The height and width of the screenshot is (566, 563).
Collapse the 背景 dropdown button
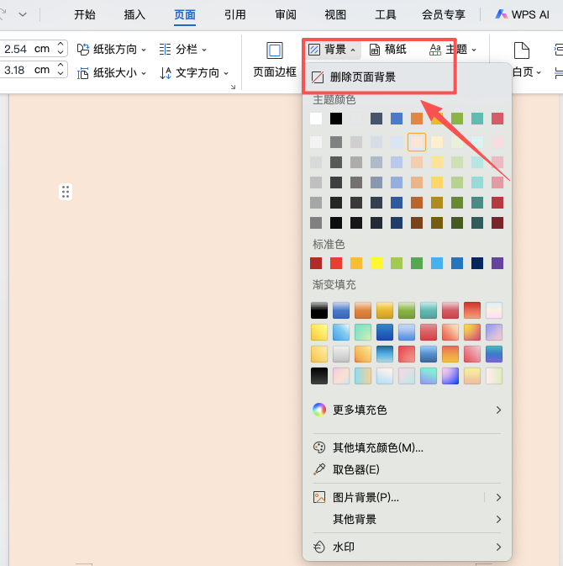coord(332,49)
